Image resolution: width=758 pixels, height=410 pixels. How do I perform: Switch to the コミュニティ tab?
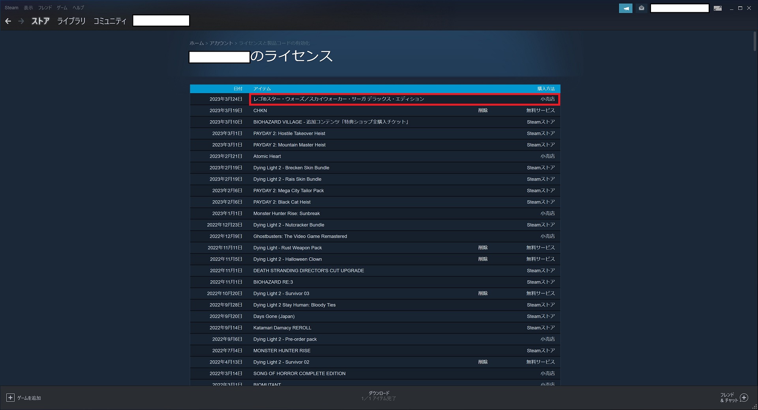tap(110, 21)
